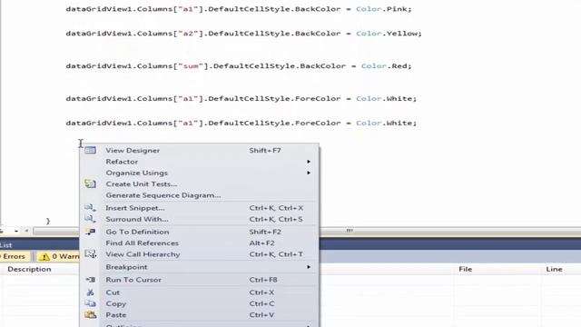
Task: Choose View Designer from the context menu
Action: pos(199,150)
